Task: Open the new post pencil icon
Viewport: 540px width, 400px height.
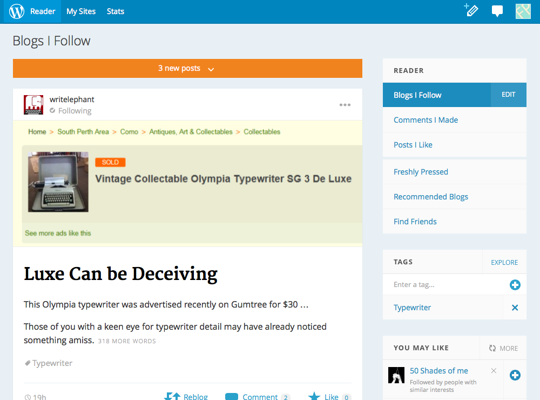Action: pyautogui.click(x=471, y=11)
